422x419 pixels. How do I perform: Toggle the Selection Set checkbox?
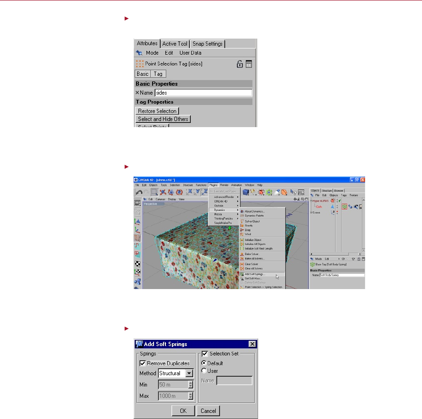pyautogui.click(x=205, y=354)
